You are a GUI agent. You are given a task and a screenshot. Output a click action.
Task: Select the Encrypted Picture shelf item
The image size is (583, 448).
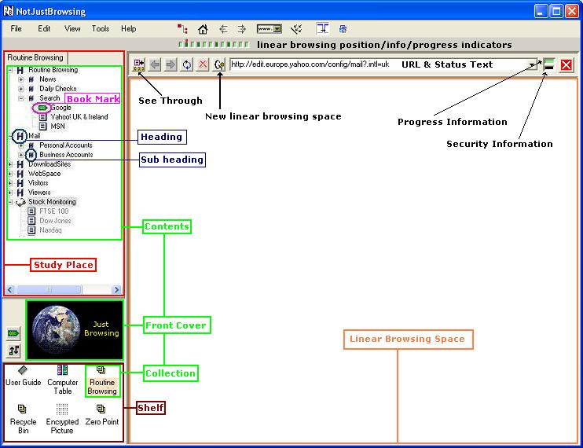pos(62,415)
